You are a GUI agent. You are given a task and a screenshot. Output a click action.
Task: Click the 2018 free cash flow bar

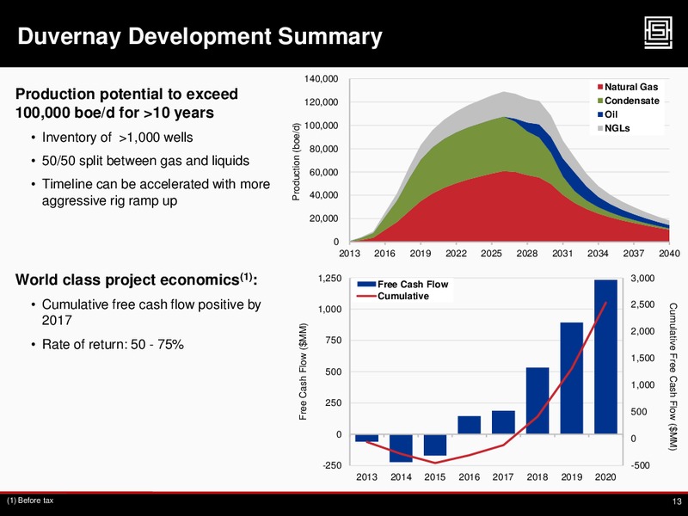tap(537, 401)
